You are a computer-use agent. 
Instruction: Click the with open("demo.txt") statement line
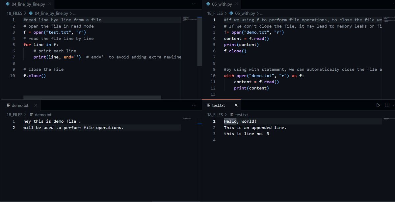tap(264, 76)
